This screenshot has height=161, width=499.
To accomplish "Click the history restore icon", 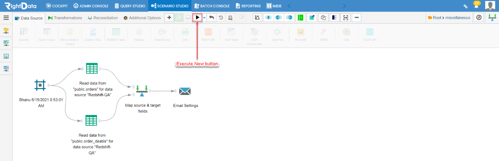I will click(x=221, y=17).
